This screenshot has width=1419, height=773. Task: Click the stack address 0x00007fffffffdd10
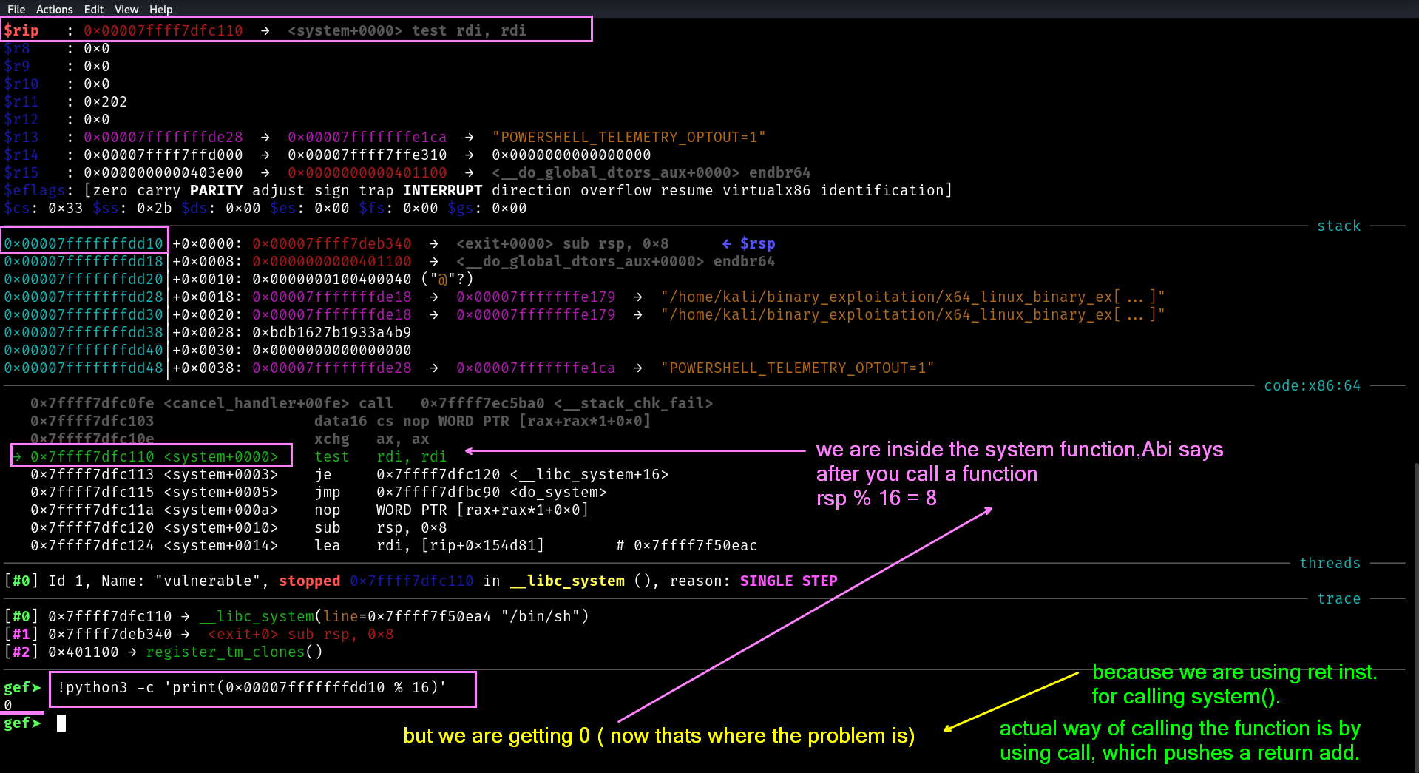click(x=84, y=243)
